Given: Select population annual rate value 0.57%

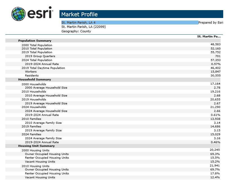Looking at the screenshot, I should tap(216, 64).
